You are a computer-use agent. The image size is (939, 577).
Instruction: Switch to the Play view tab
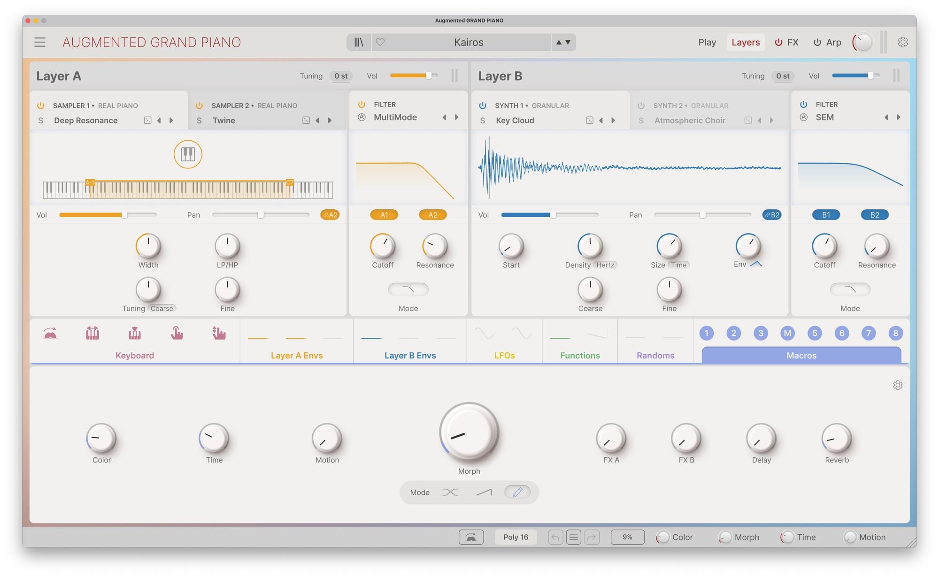pos(707,42)
